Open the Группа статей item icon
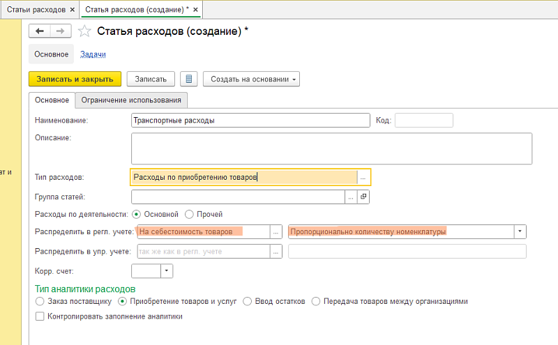 [363, 197]
